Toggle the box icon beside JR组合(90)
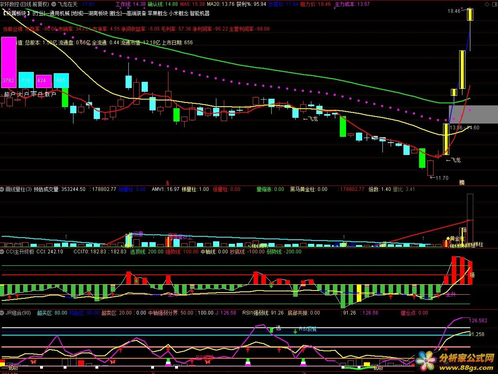Screen dimensions: 498x374 2,313
